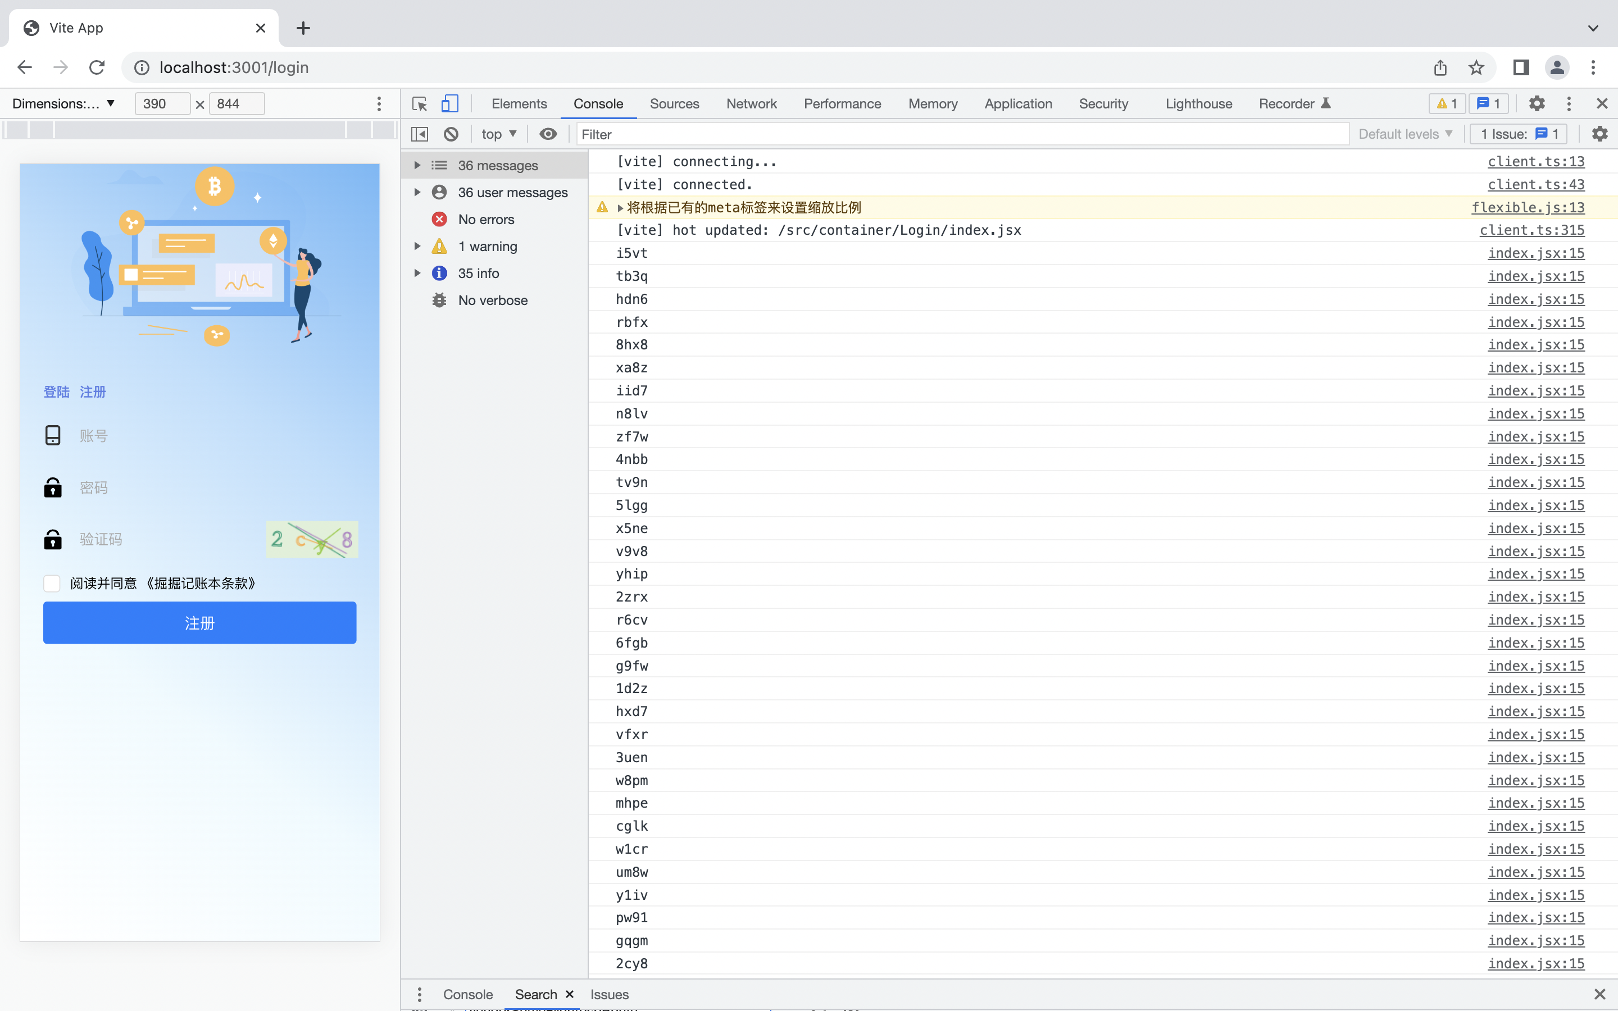The width and height of the screenshot is (1618, 1011).
Task: Switch to the Network tab
Action: pyautogui.click(x=752, y=104)
